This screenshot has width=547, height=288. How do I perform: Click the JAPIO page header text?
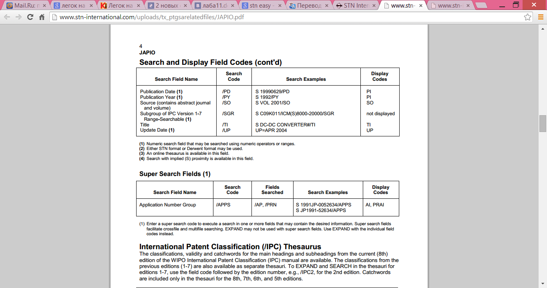[147, 52]
